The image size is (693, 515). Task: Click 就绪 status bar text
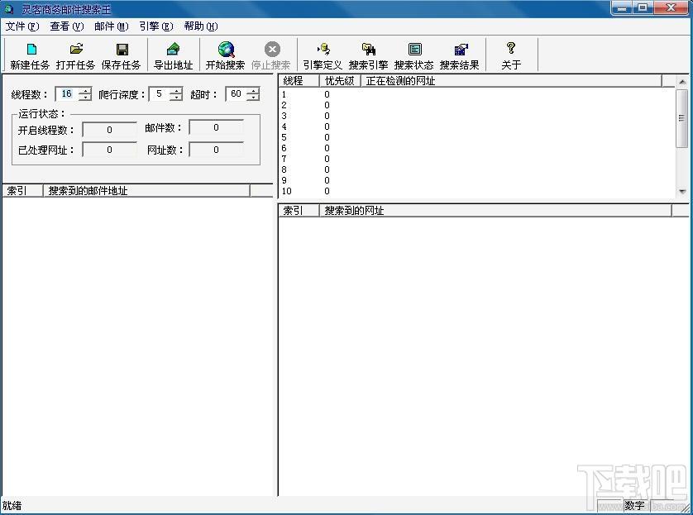pos(12,506)
